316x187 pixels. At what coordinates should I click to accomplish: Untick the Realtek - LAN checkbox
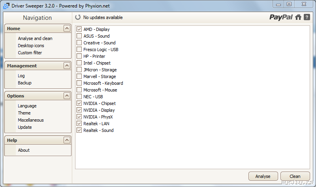click(79, 124)
